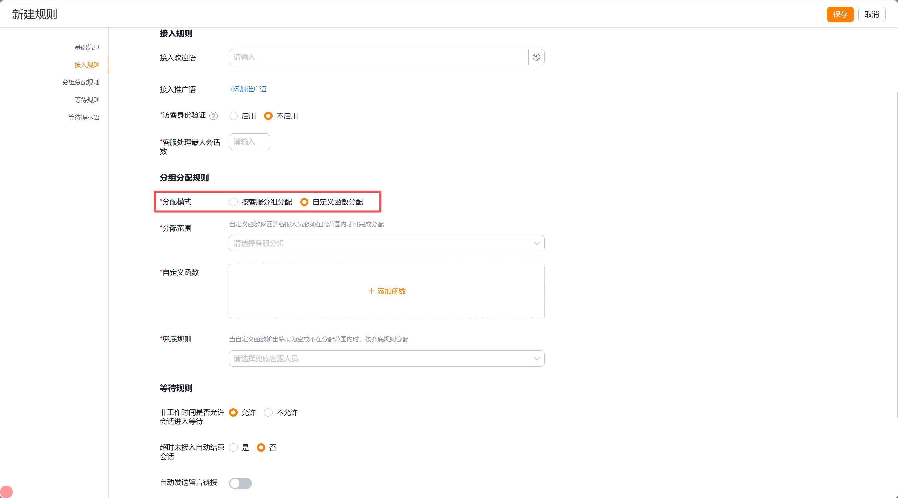Open the 请选择客服分组 dropdown
Viewport: 898px width, 498px height.
pos(387,243)
